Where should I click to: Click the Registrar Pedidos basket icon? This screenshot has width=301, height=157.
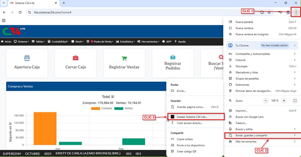(x=173, y=57)
